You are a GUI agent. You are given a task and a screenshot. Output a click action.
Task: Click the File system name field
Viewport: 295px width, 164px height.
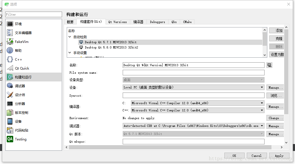pos(193,73)
